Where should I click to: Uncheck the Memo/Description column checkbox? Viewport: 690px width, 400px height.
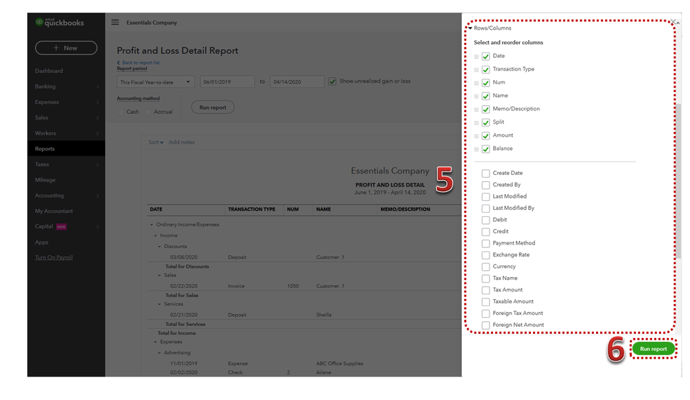point(486,109)
